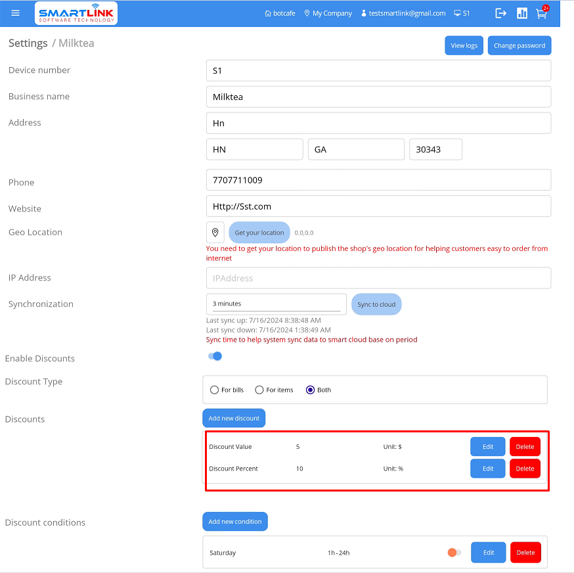Delete the Discount Percent row
574x573 pixels.
[525, 469]
